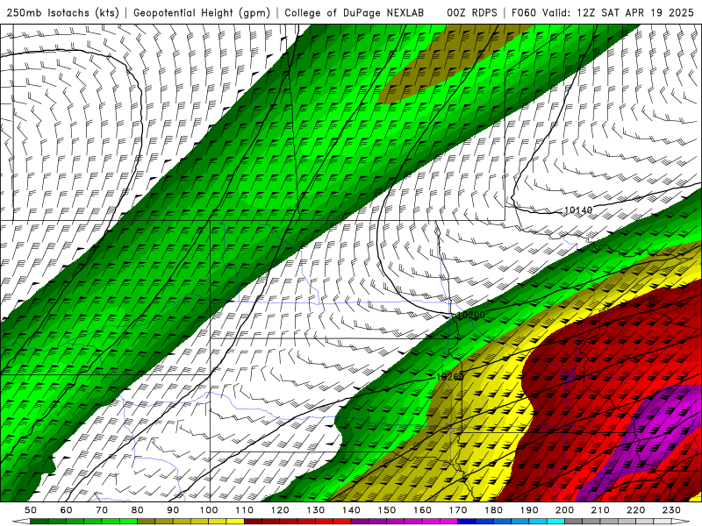Click the 'Valid: 12Z SAT APR 19 2025' text
The height and width of the screenshot is (526, 702).
(618, 13)
